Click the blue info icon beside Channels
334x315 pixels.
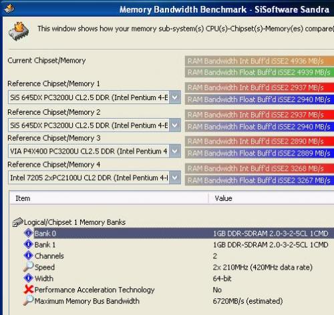click(29, 256)
